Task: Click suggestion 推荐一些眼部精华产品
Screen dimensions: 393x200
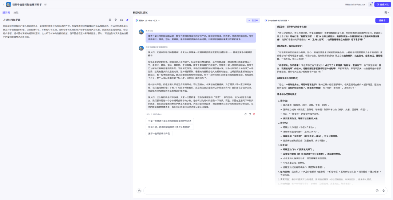Action: pyautogui.click(x=159, y=134)
